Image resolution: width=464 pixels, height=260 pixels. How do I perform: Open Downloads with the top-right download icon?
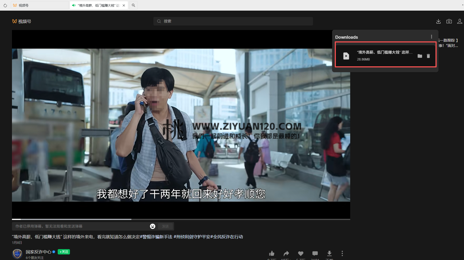pos(438,21)
